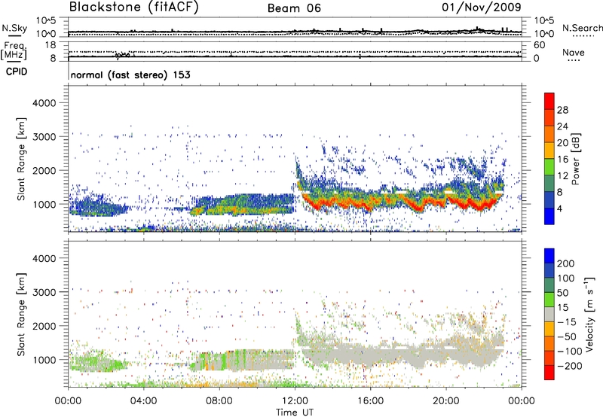
Task: Click the red high-power echo band near 16:00
Action: (x=369, y=206)
